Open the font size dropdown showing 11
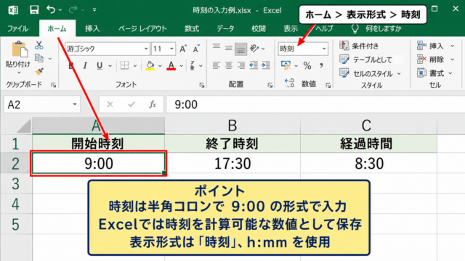The image size is (465, 261). click(x=171, y=49)
